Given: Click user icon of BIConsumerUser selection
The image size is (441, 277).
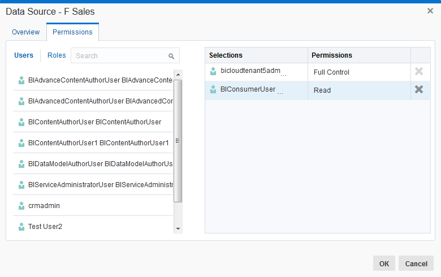Looking at the screenshot, I should tap(213, 89).
